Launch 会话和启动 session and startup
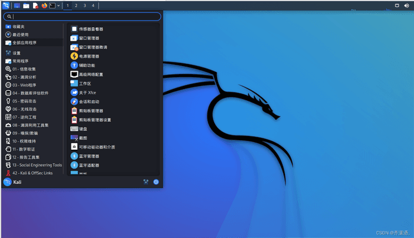 pyautogui.click(x=114, y=101)
